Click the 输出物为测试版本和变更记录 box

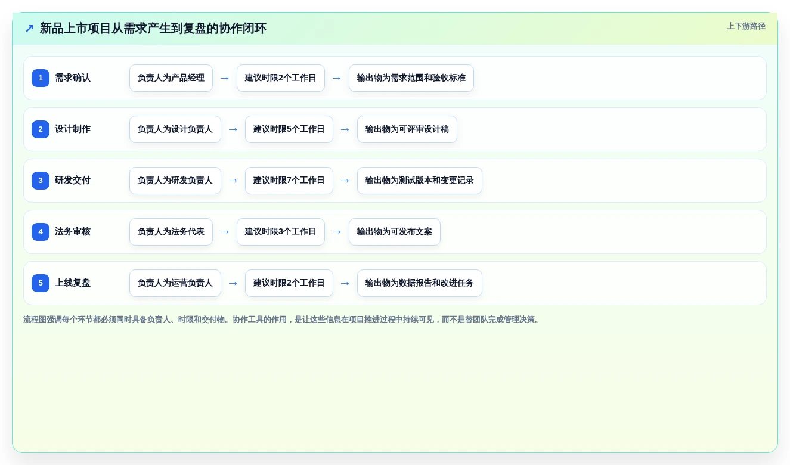[x=420, y=181]
